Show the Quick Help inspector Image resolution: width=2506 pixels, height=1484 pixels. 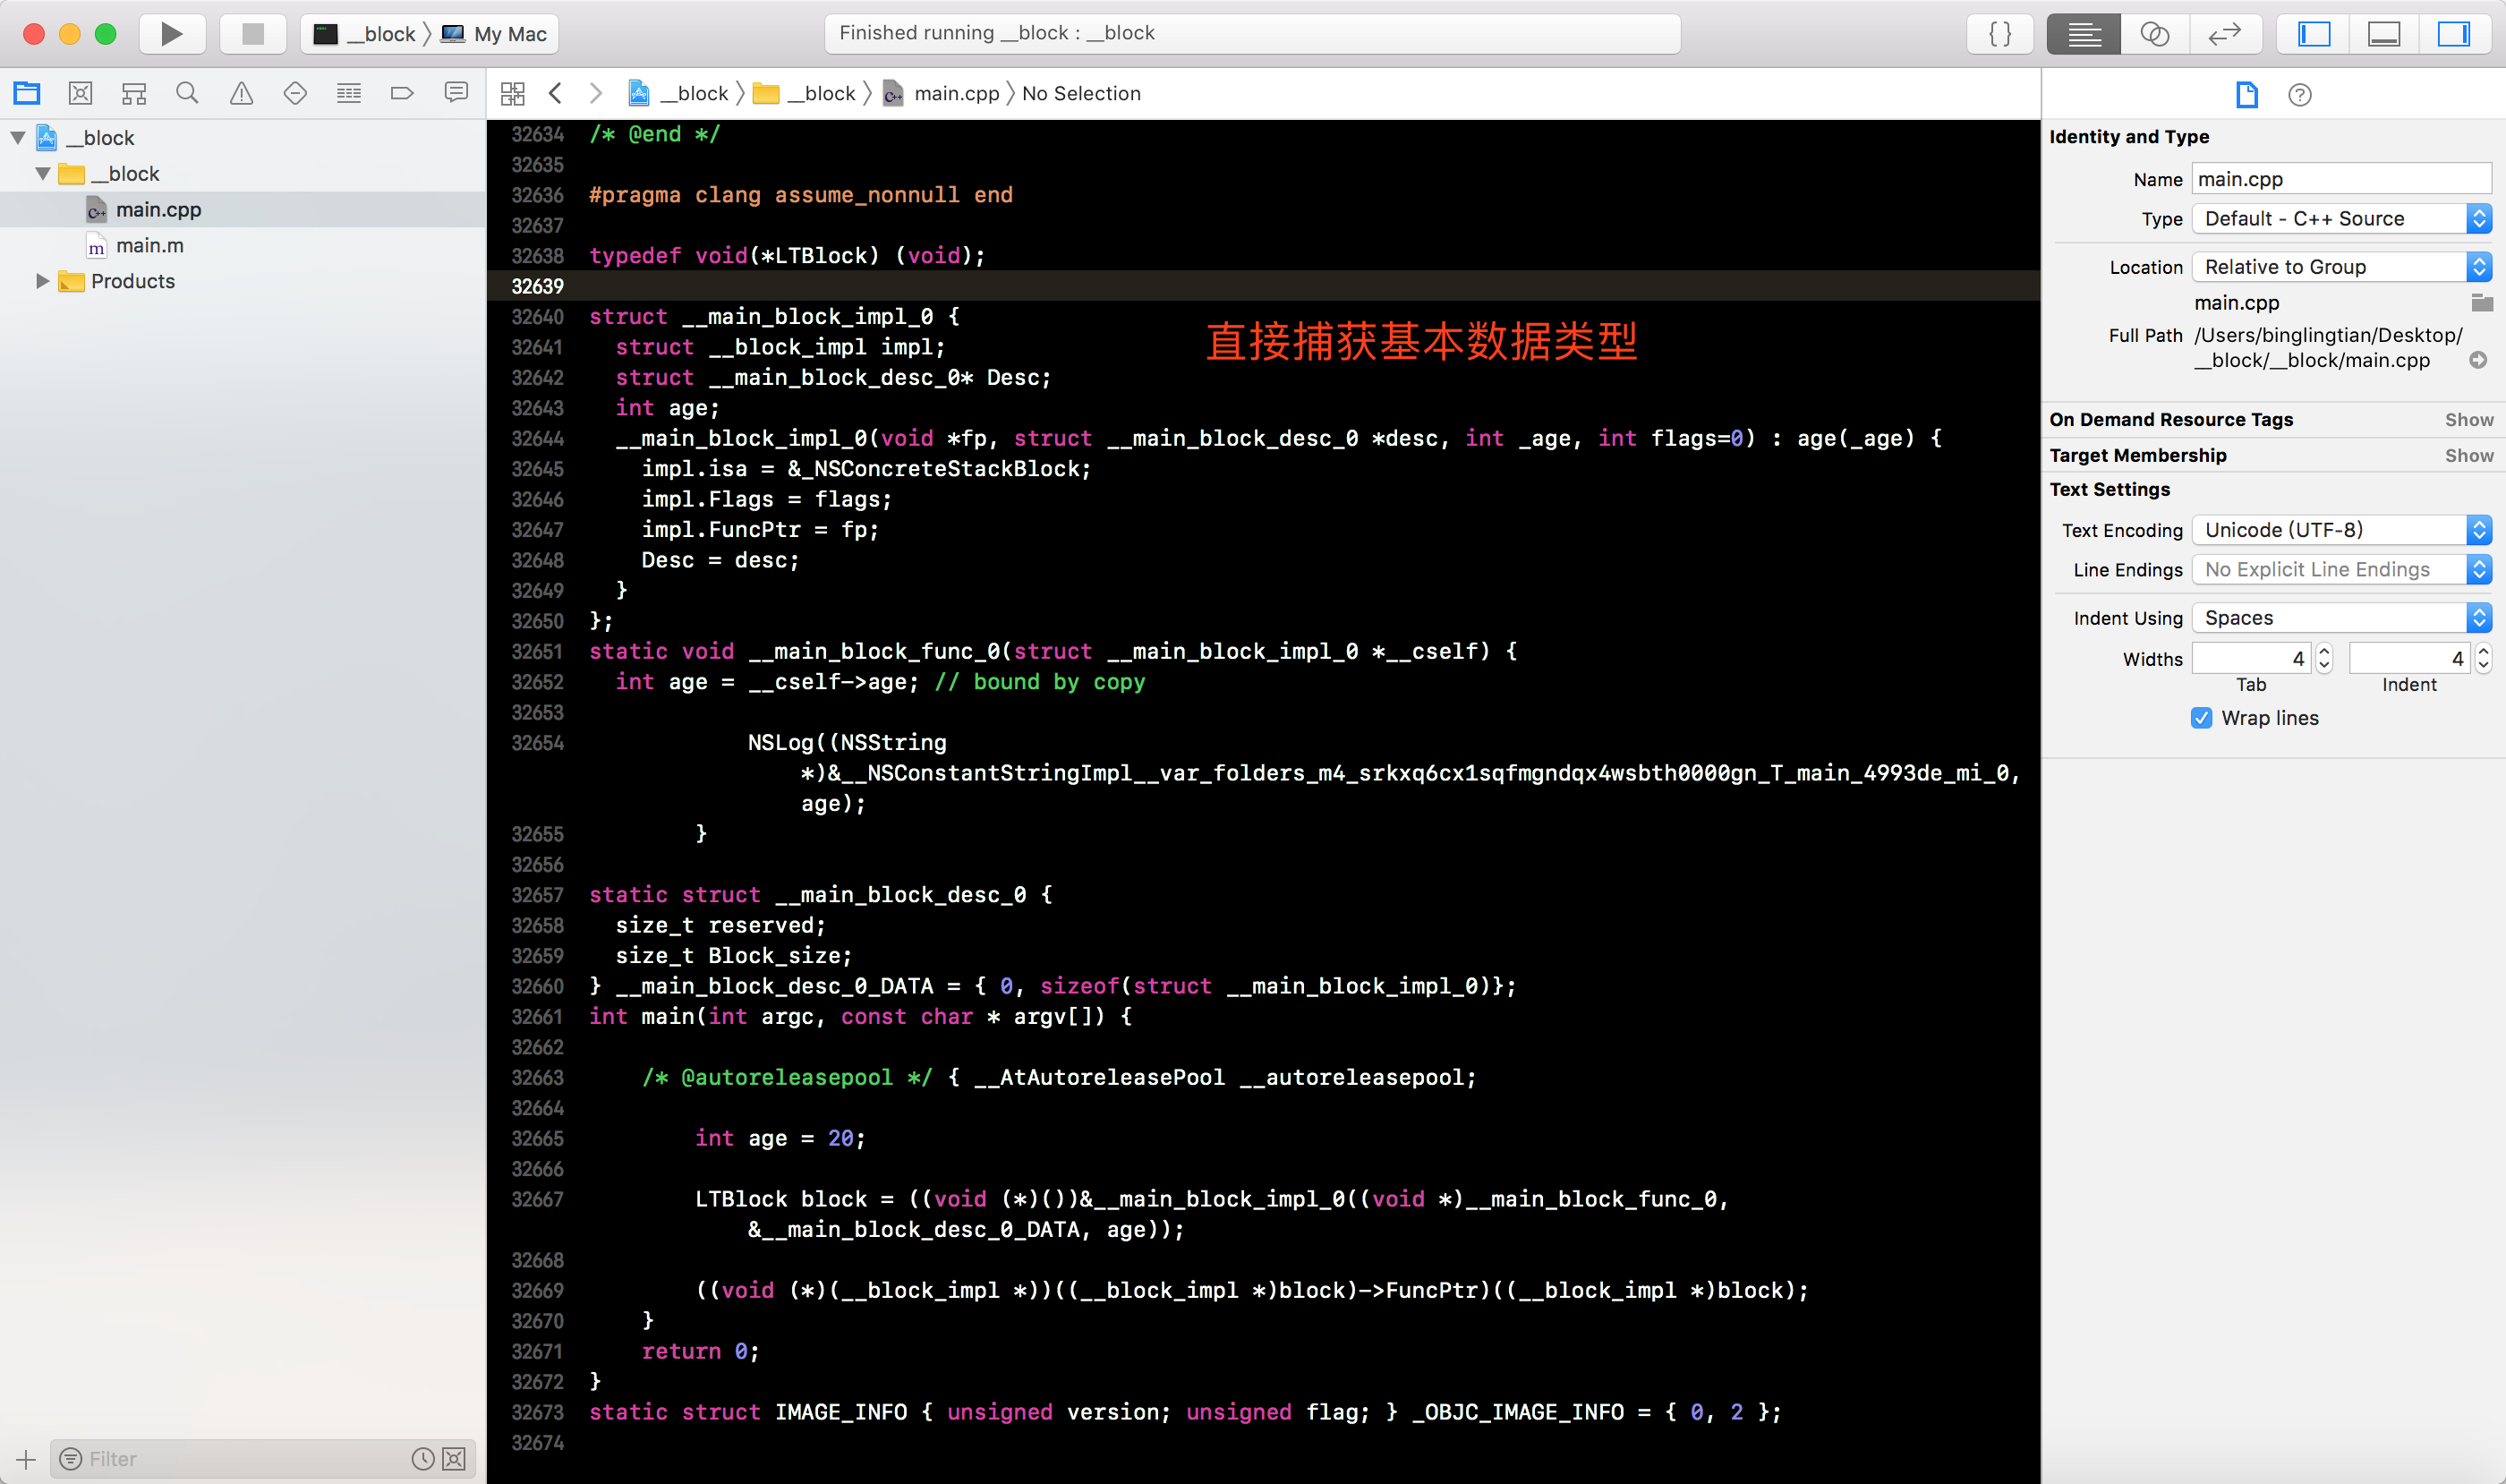2300,94
